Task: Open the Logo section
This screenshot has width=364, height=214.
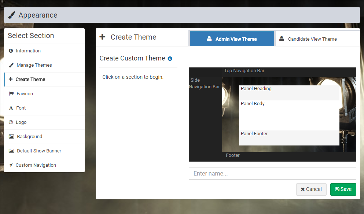Action: [44, 122]
